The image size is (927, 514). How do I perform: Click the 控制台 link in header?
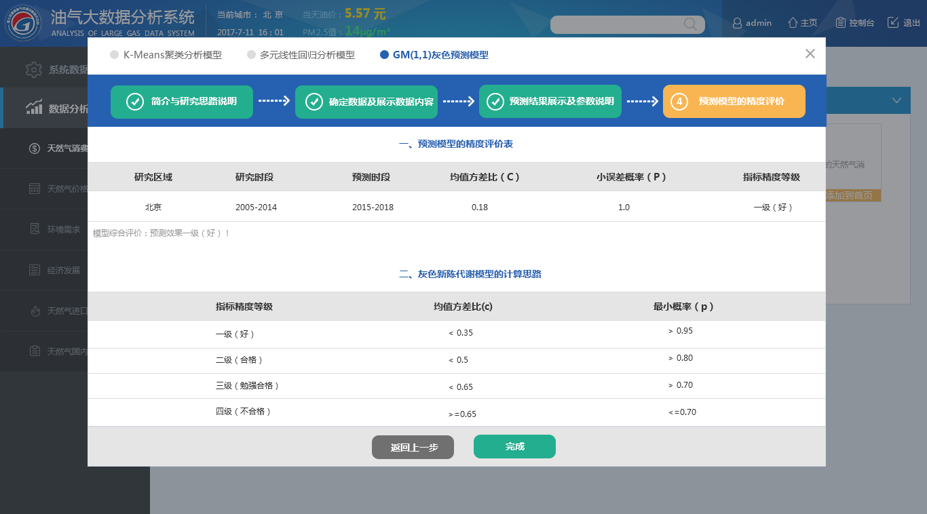(861, 23)
